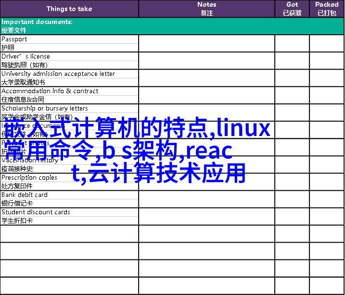Click the Got cell in the Passport row
Screen dimensions: 345x295
point(292,44)
